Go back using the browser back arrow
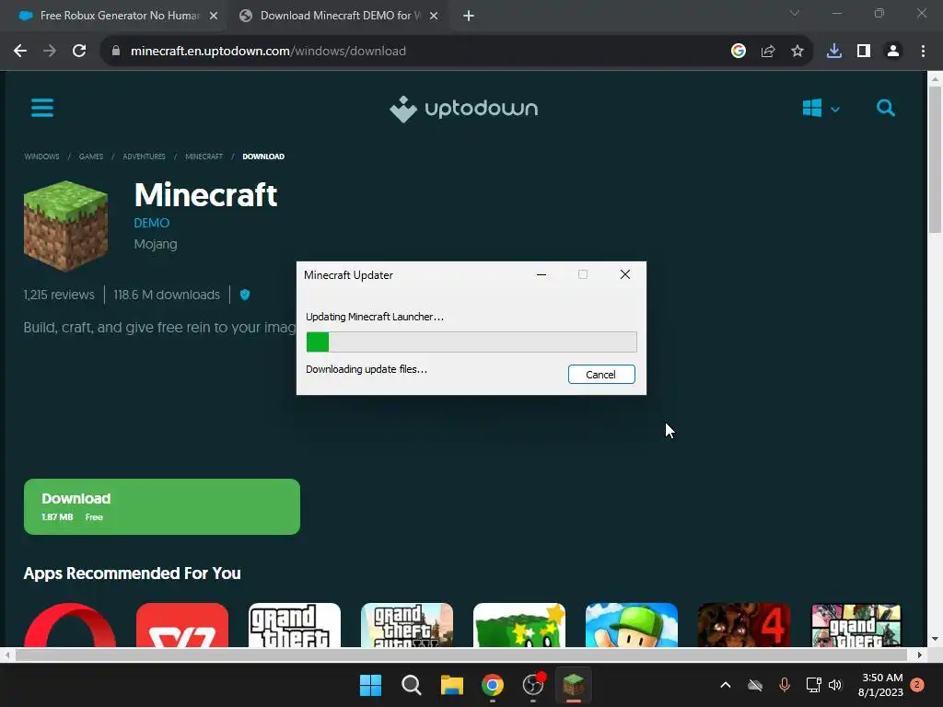This screenshot has height=707, width=943. tap(20, 52)
